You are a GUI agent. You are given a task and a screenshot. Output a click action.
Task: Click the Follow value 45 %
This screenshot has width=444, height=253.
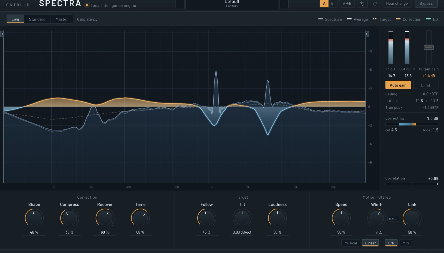click(207, 232)
